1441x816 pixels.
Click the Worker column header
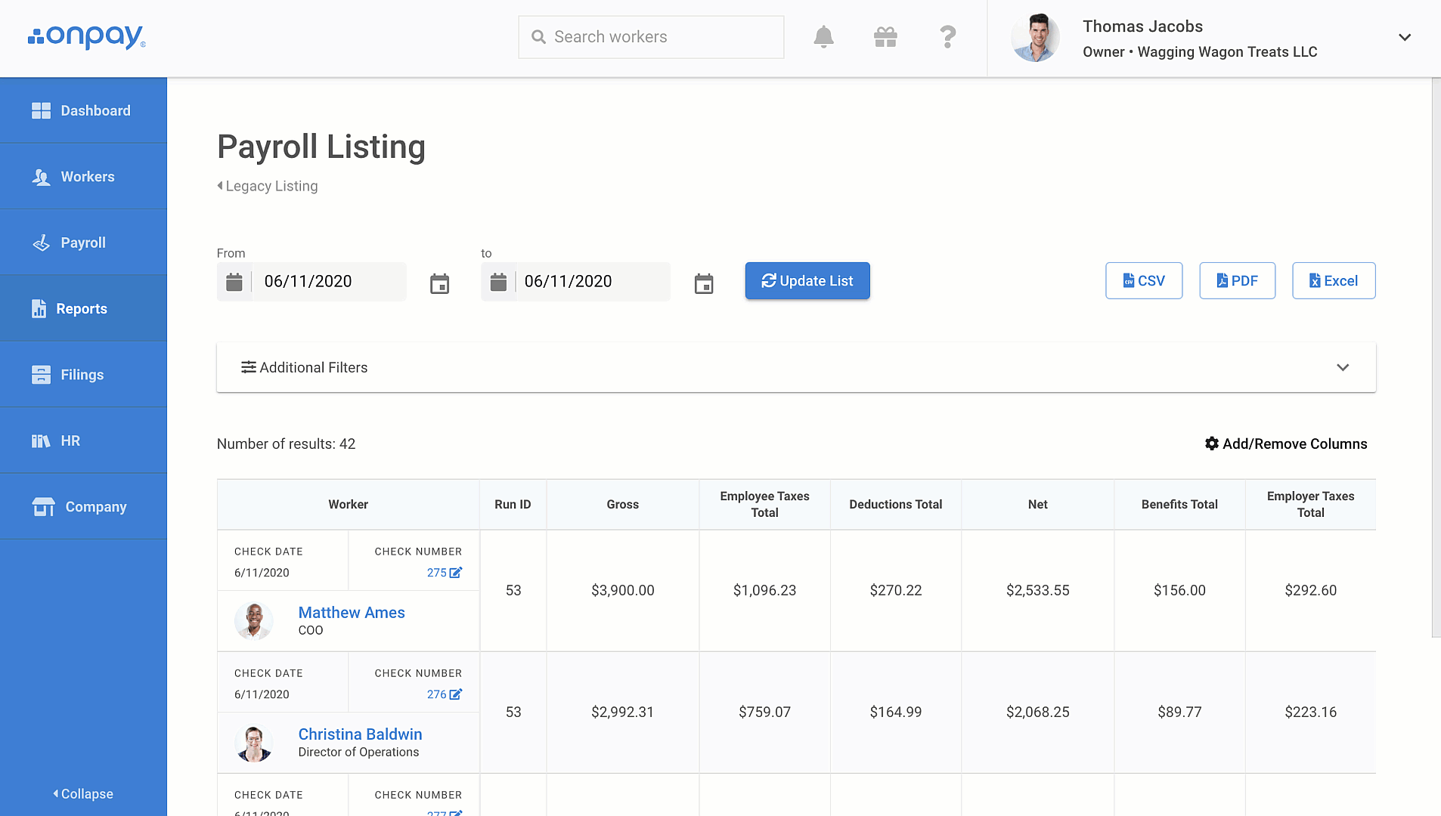[348, 505]
